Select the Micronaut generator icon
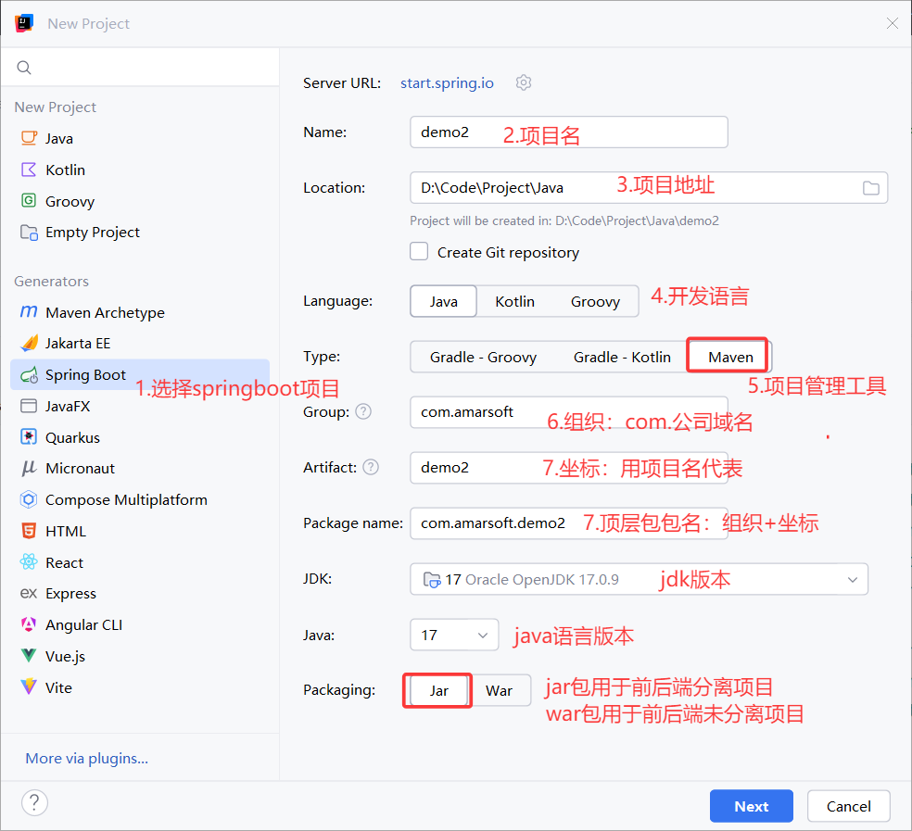Screen dimensions: 912x831 coord(29,468)
